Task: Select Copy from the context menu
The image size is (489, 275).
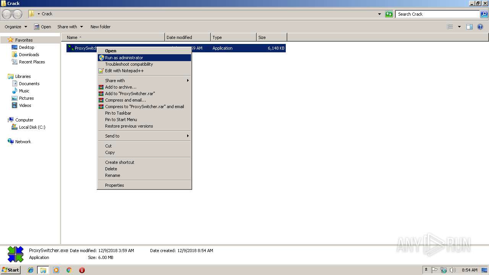Action: [144, 152]
